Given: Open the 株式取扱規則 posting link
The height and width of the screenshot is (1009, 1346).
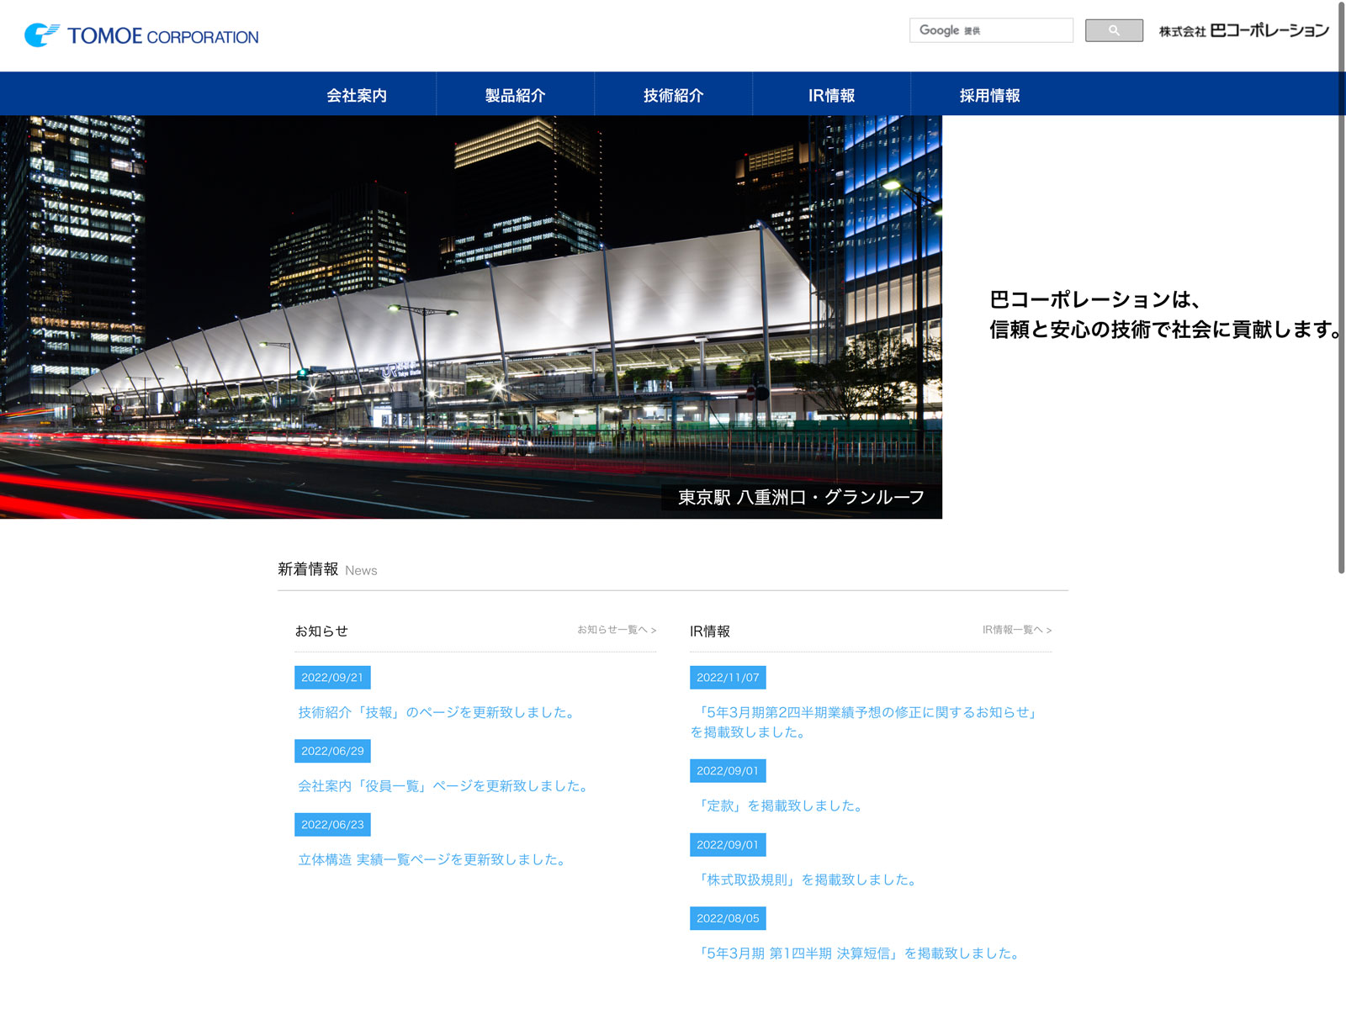Looking at the screenshot, I should [804, 880].
